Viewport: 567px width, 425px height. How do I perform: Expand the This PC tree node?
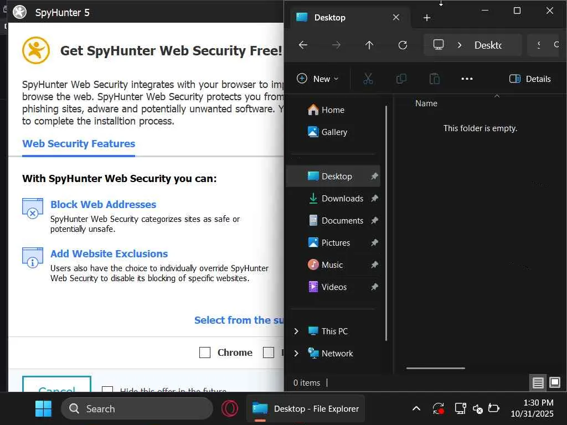pyautogui.click(x=296, y=331)
